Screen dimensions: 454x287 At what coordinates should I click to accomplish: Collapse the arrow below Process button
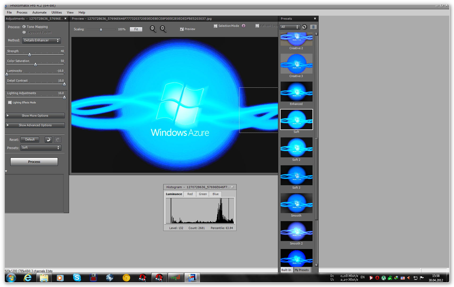click(6, 171)
